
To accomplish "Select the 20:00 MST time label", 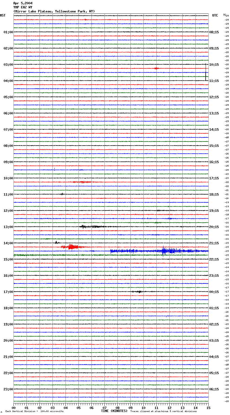I will (8, 341).
